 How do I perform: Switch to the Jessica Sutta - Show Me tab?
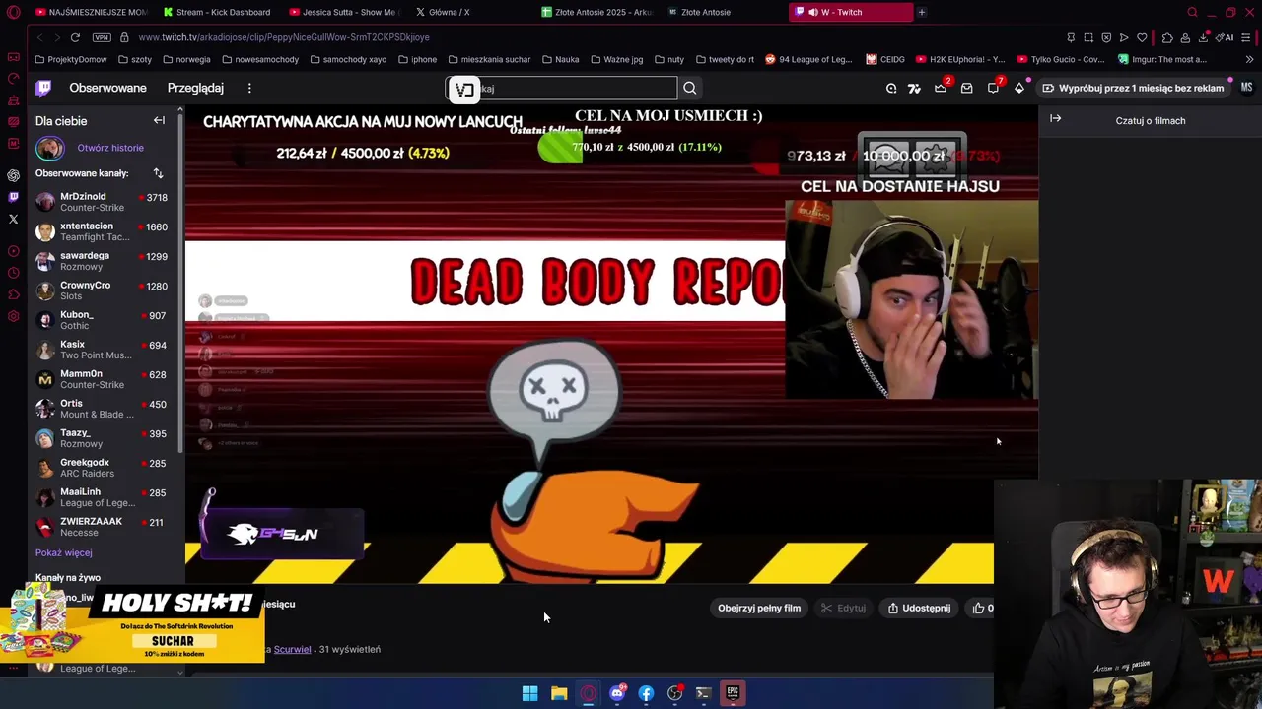tap(343, 12)
